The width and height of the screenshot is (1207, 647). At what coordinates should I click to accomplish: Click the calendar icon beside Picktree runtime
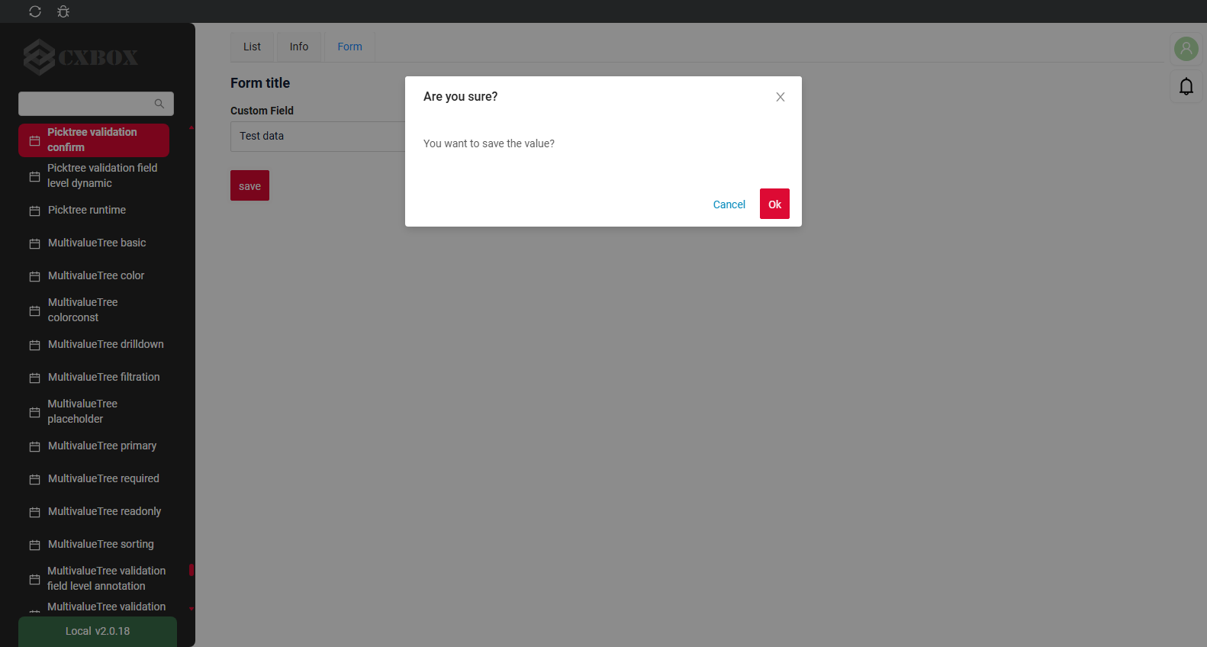click(34, 211)
